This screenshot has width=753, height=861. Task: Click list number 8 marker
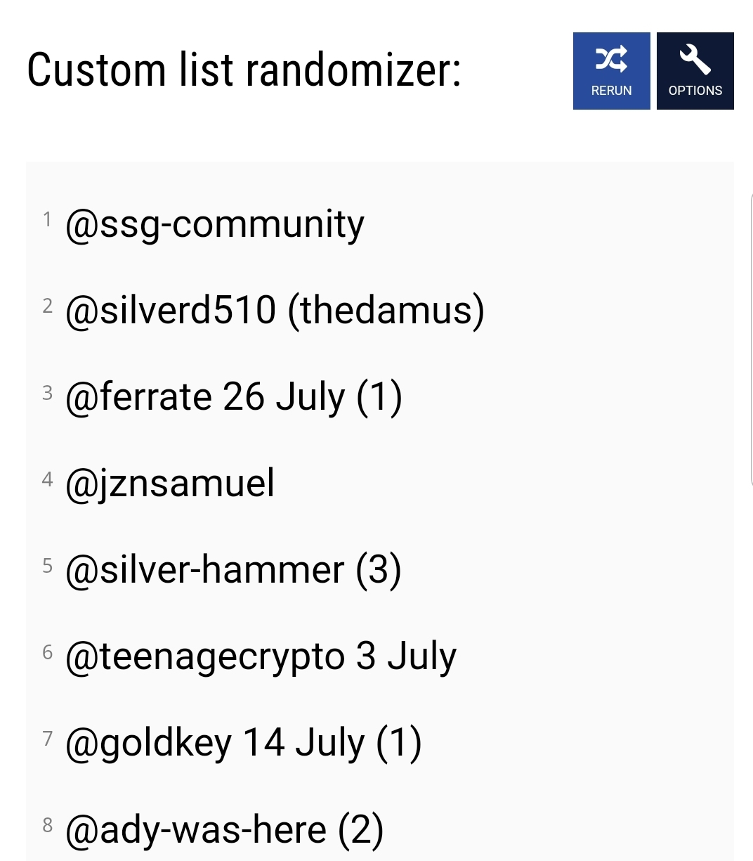47,824
